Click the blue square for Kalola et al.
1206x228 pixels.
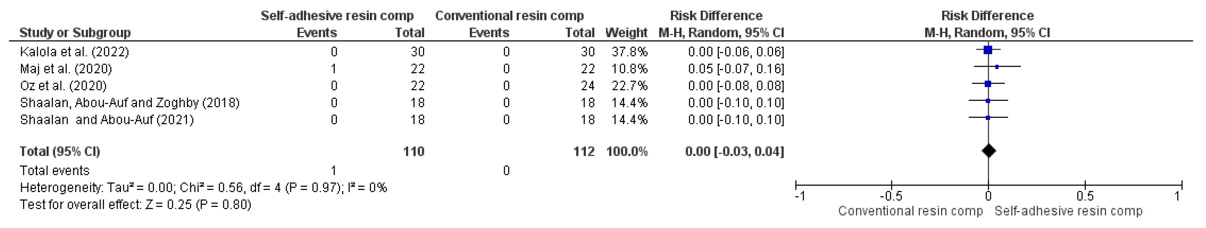tap(988, 50)
